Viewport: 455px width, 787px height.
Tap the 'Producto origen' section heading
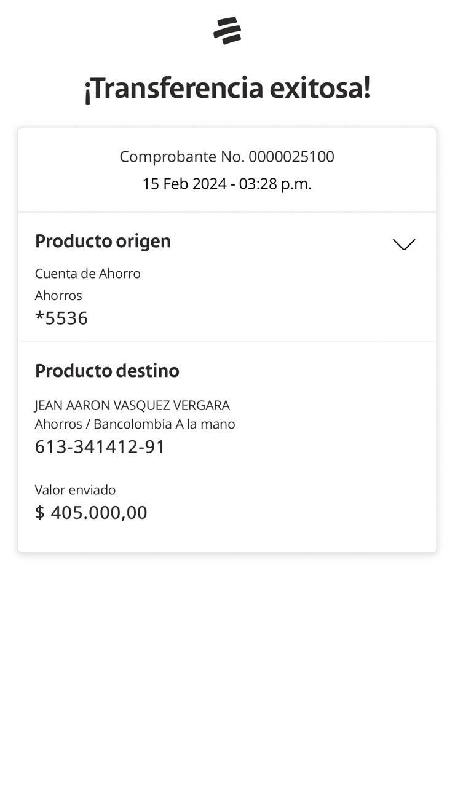tap(103, 241)
